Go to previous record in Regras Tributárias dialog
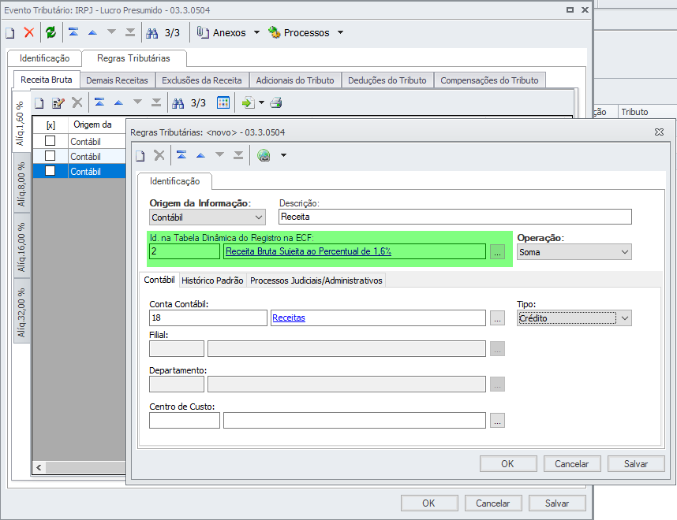The width and height of the screenshot is (677, 520). coord(200,156)
